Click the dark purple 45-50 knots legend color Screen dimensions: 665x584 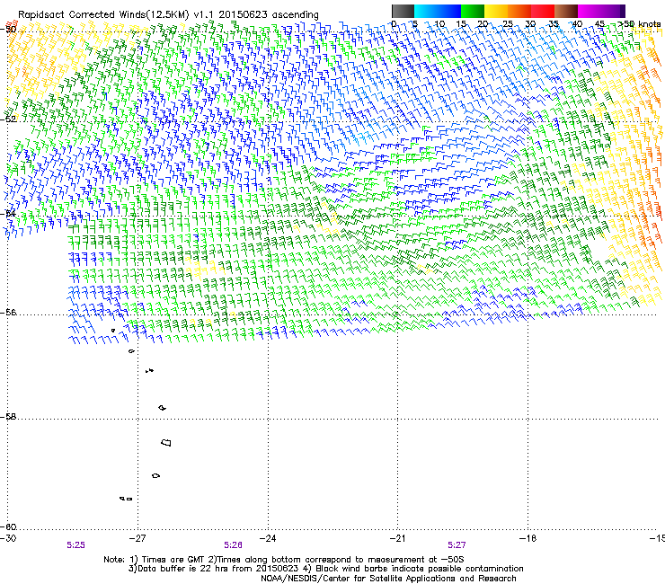(x=613, y=11)
